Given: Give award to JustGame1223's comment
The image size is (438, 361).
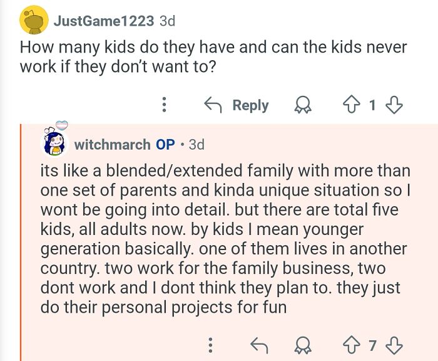Looking at the screenshot, I should tap(302, 105).
